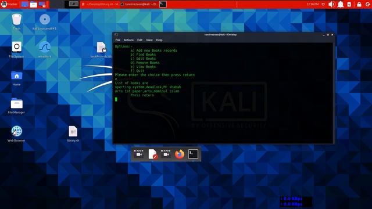
Task: Click the first screen recorder dock icon
Action: point(139,154)
